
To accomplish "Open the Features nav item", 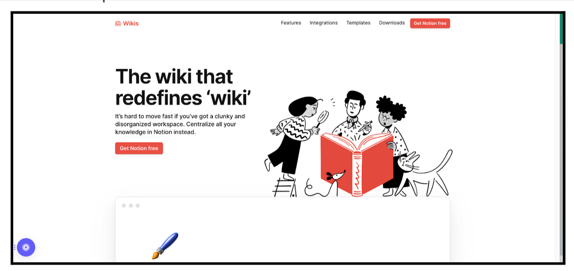I will [291, 23].
